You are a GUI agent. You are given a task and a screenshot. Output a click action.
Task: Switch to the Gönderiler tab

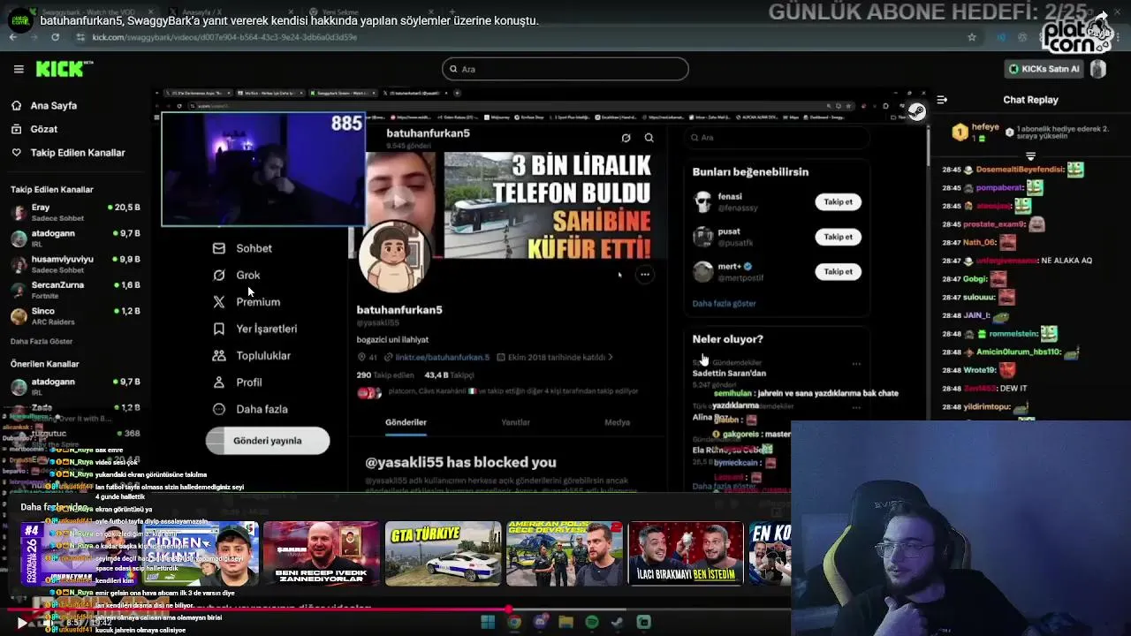tap(406, 422)
